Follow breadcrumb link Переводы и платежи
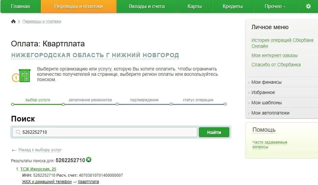 pos(42,21)
